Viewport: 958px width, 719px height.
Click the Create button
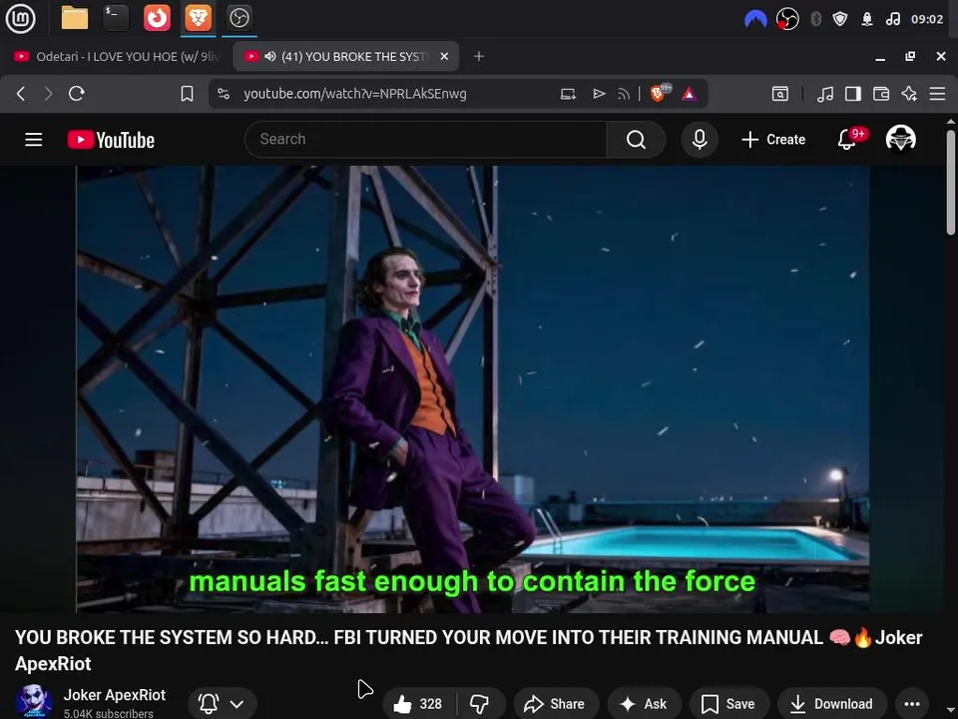[x=773, y=140]
